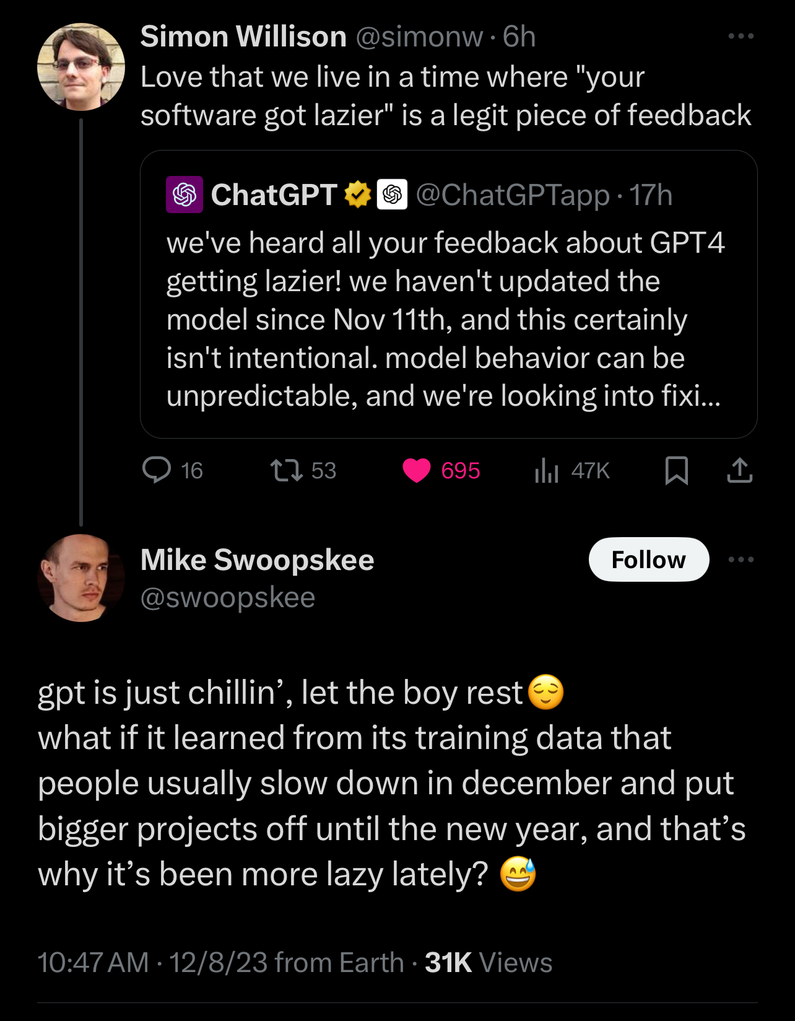The height and width of the screenshot is (1021, 795).
Task: Open the @ChatGPTapp handle link
Action: pyautogui.click(x=513, y=195)
